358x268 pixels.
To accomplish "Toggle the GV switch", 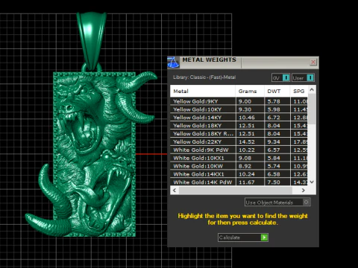I will pos(280,78).
